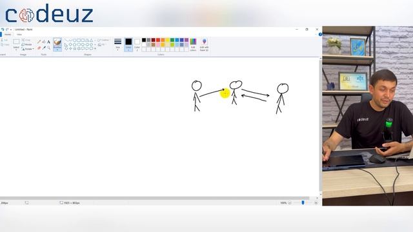Select the Color 1 foreground box
The width and height of the screenshot is (413, 232).
pyautogui.click(x=128, y=44)
